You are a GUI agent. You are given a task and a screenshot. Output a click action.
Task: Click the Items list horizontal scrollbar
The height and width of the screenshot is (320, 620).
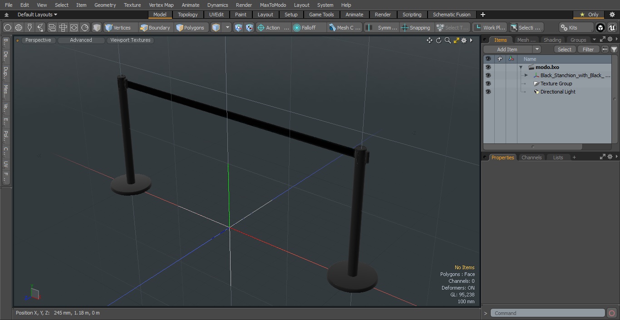[x=533, y=147]
